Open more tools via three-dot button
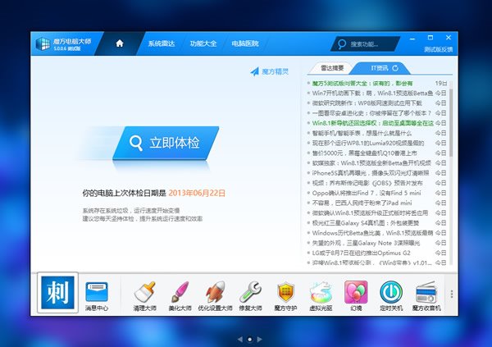492x347 pixels. coord(452,294)
